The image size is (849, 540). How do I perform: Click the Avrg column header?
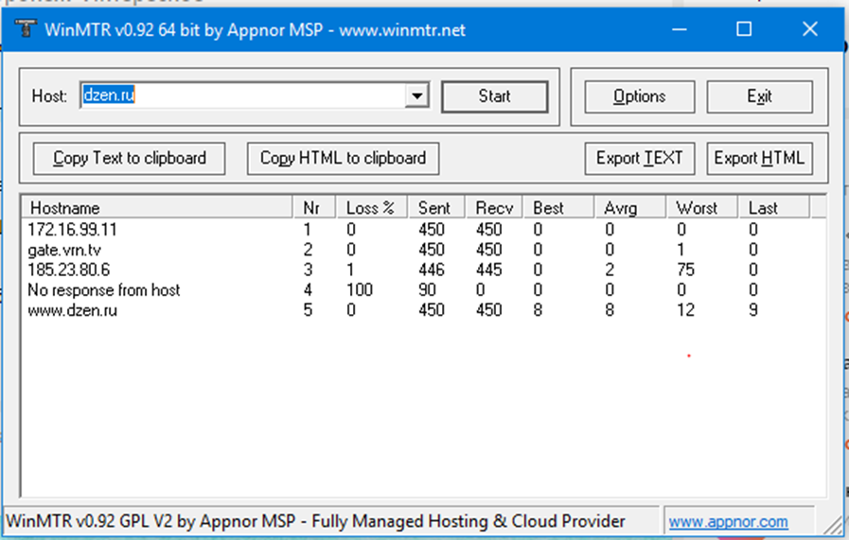pos(629,208)
